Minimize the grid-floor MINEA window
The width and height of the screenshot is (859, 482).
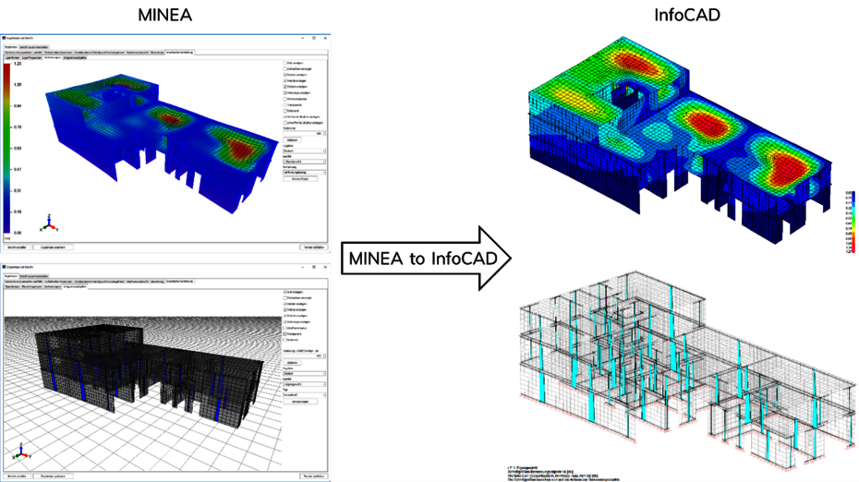(x=303, y=267)
